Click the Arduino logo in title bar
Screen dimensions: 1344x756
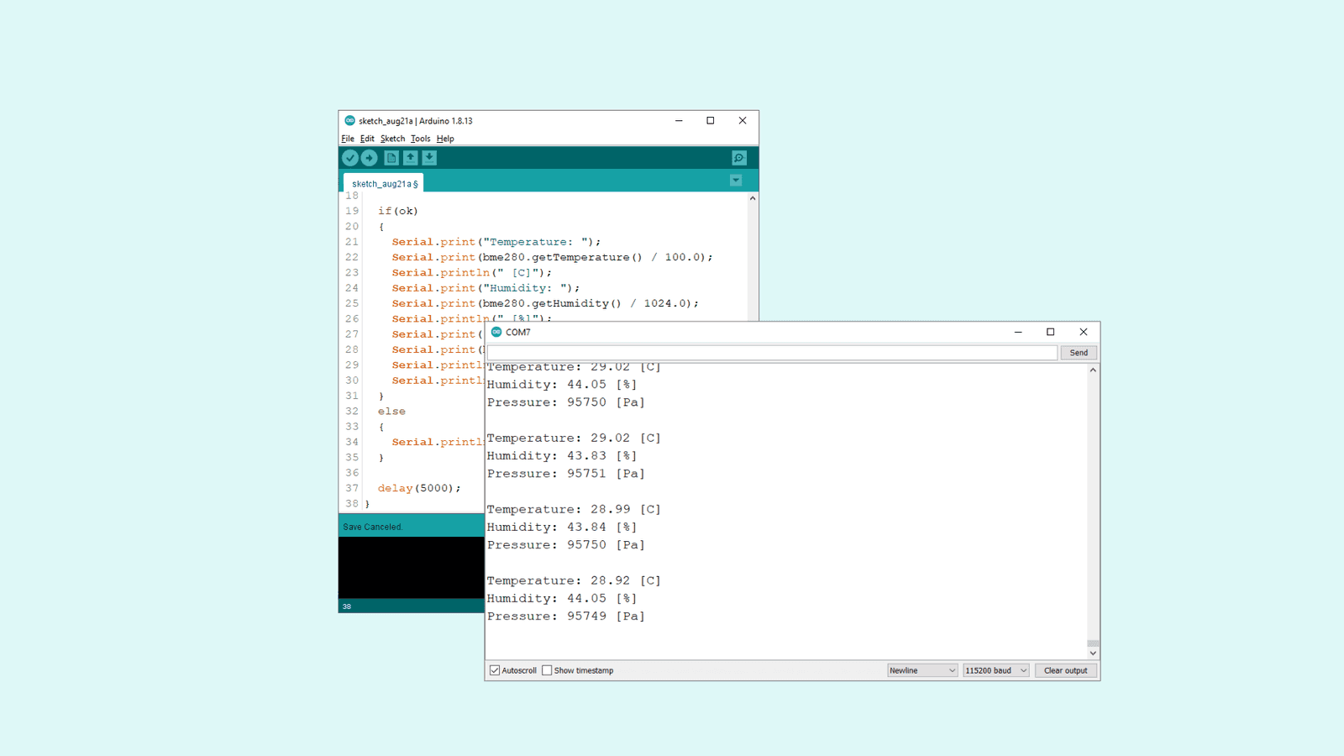click(x=352, y=120)
